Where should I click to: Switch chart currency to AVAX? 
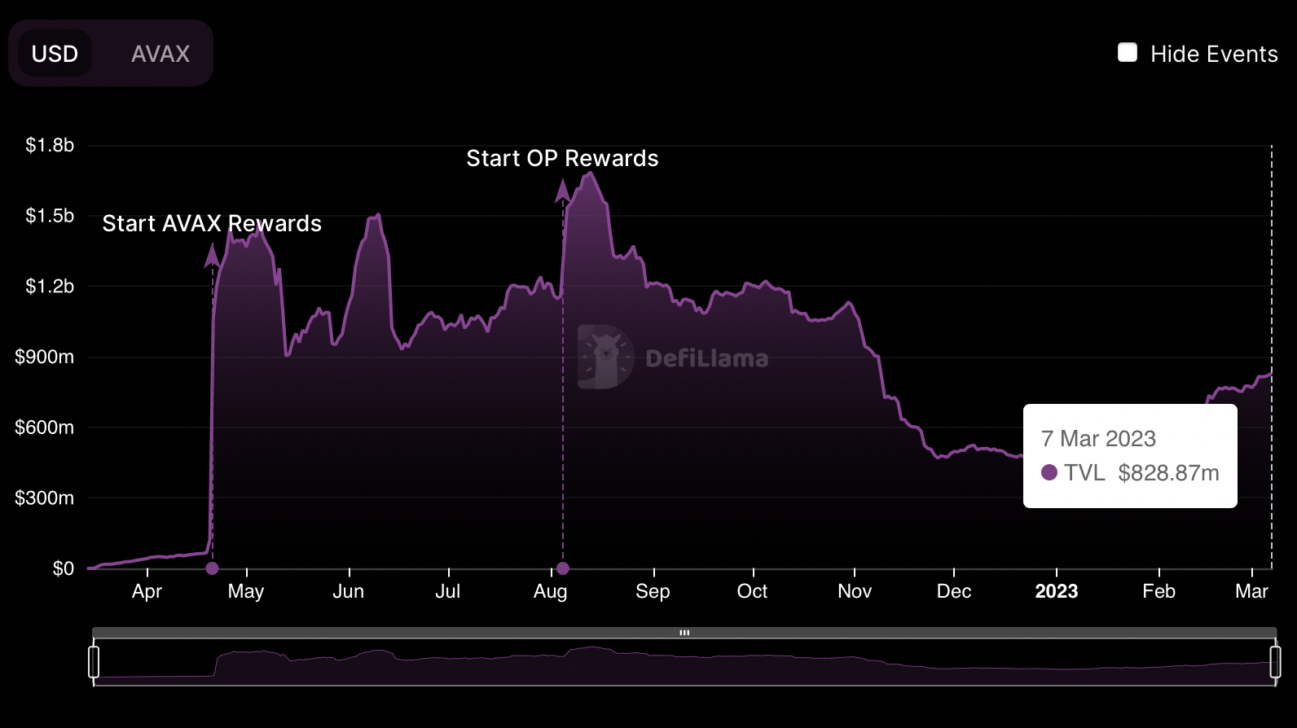pos(160,54)
